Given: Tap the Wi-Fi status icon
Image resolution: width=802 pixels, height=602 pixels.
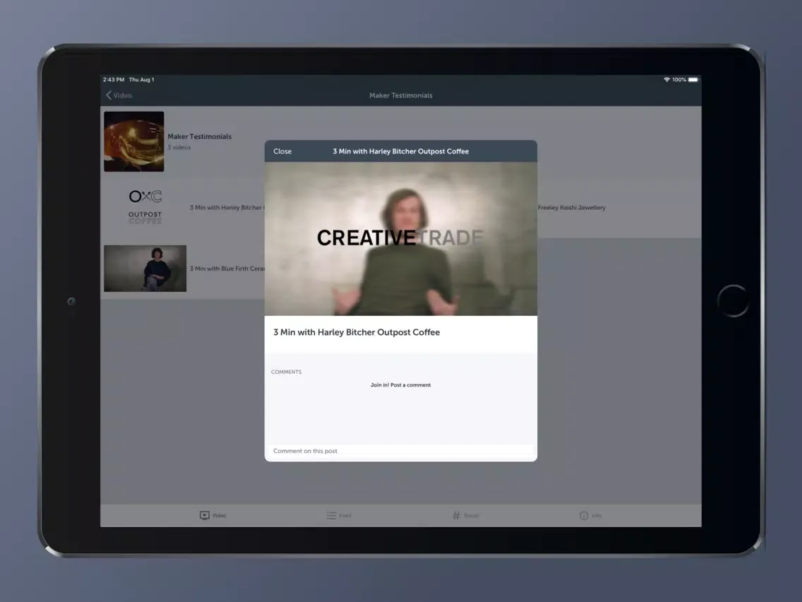Looking at the screenshot, I should coord(666,80).
